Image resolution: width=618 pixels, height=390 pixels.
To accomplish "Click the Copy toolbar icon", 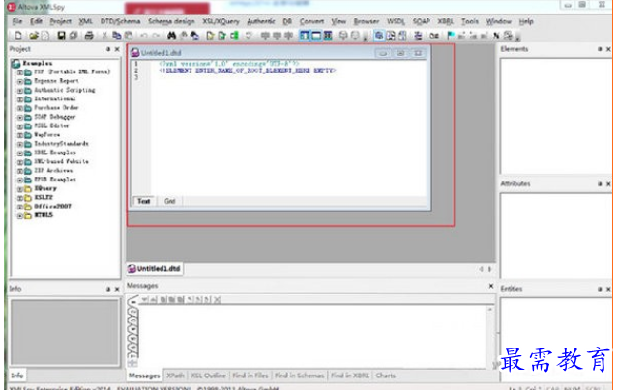I will point(117,36).
